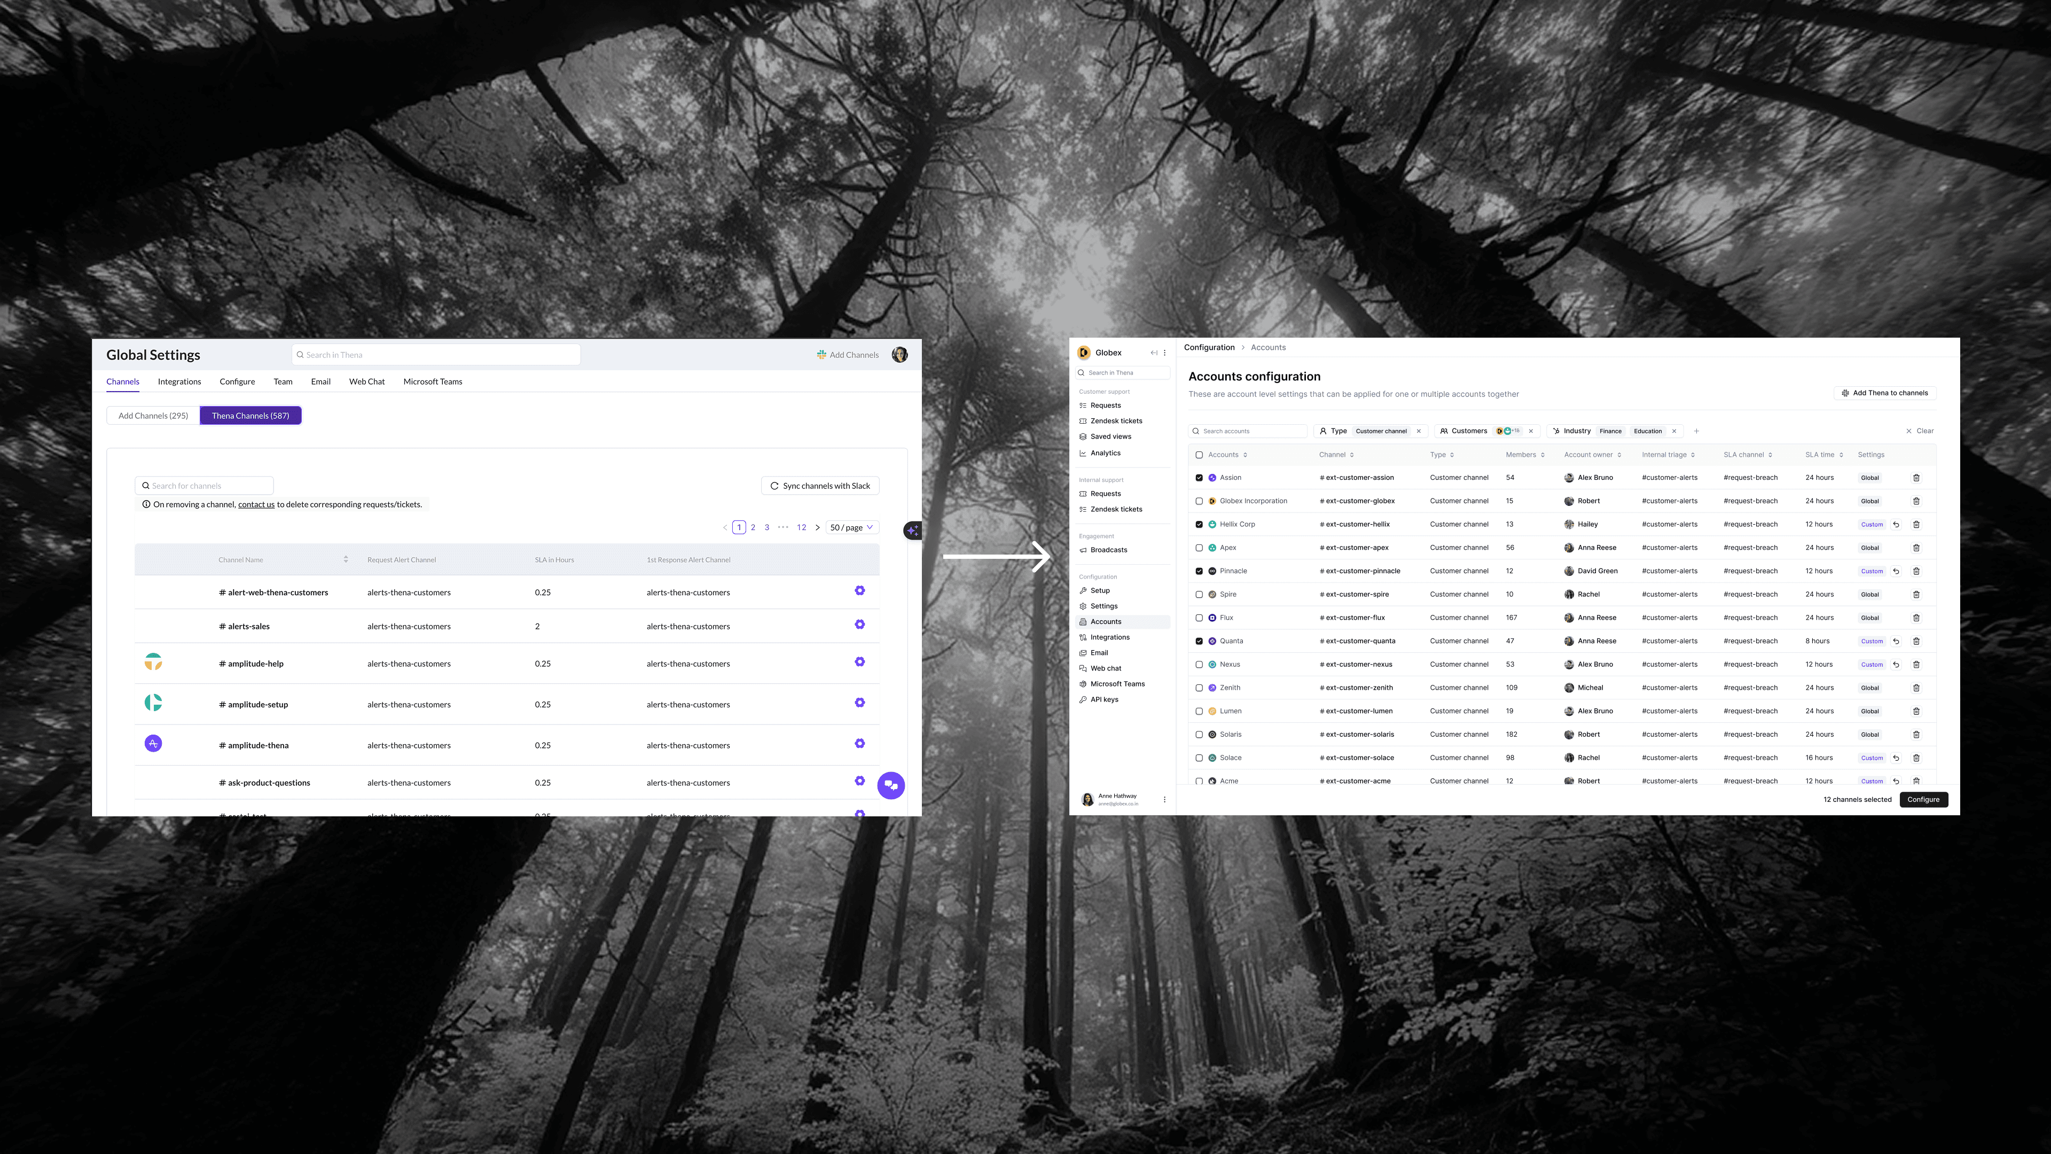Viewport: 2051px width, 1154px height.
Task: Check the Globex Incorporation checkbox
Action: pyautogui.click(x=1199, y=501)
